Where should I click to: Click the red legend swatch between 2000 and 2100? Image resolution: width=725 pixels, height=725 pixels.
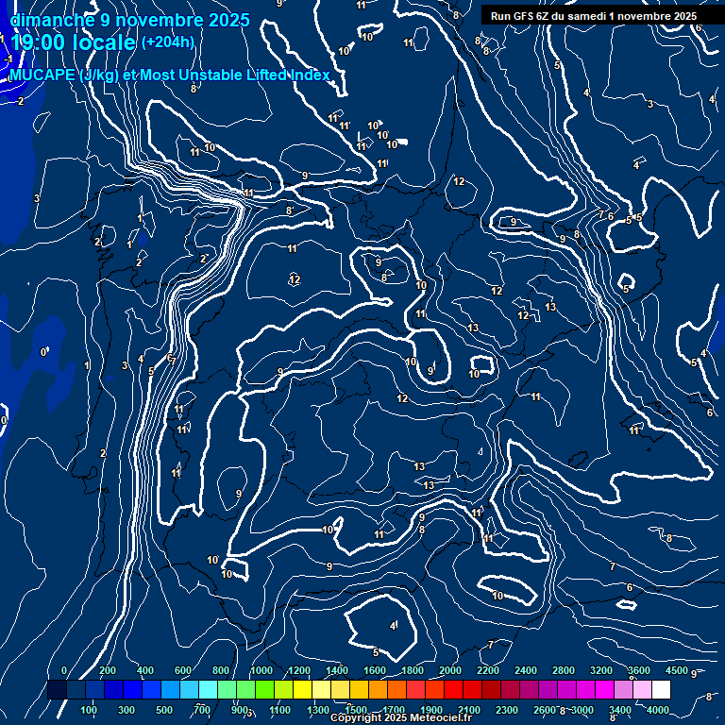455,689
